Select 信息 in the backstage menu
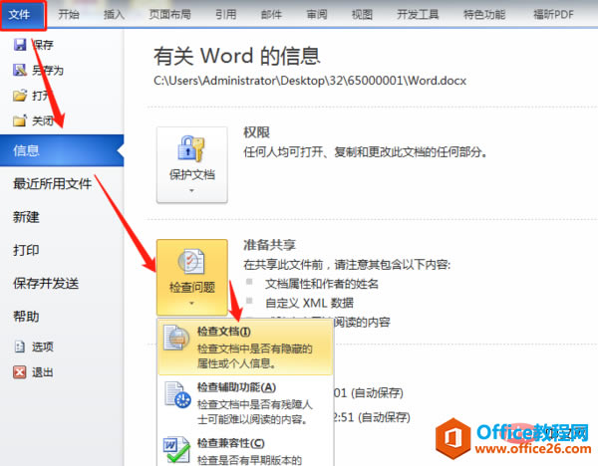Image resolution: width=598 pixels, height=466 pixels. coord(62,150)
